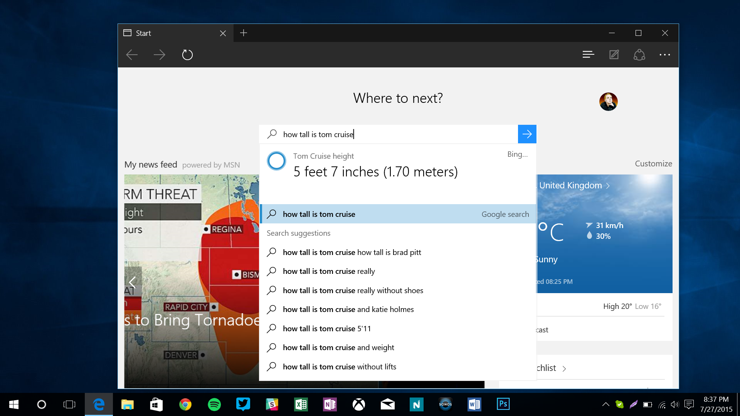Open a new browser tab
This screenshot has height=416, width=740.
click(x=244, y=33)
